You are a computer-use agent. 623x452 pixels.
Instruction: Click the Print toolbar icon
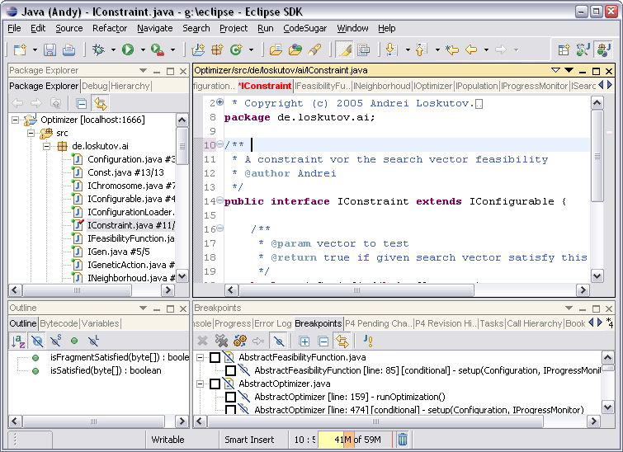pyautogui.click(x=70, y=50)
